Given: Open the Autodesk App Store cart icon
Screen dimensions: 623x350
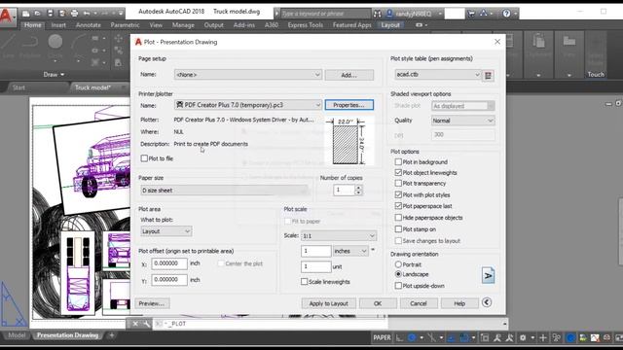Looking at the screenshot, I should coord(471,14).
